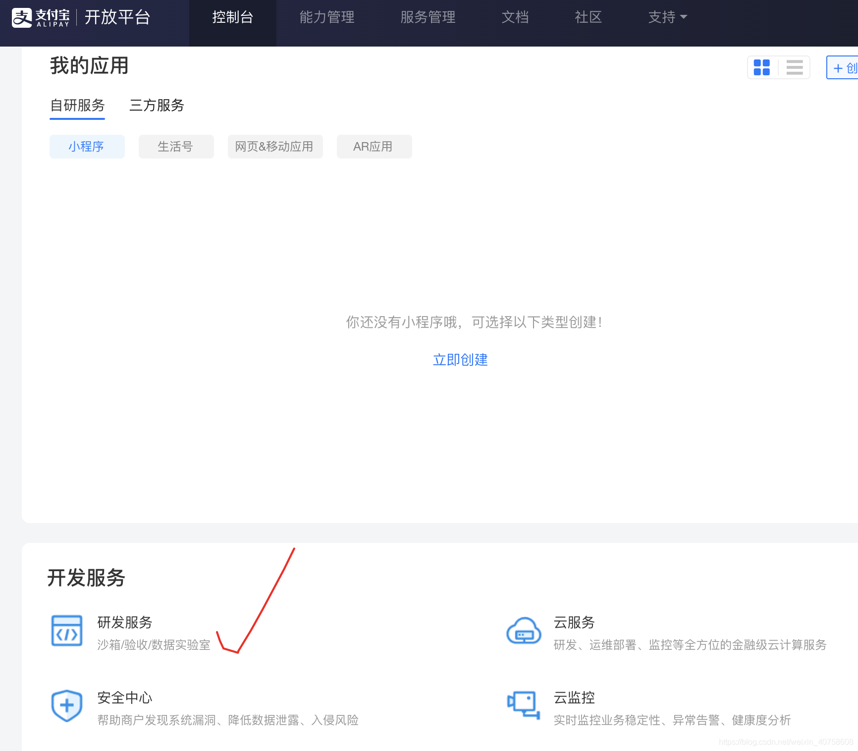
Task: Switch to grid view layout
Action: (x=761, y=67)
